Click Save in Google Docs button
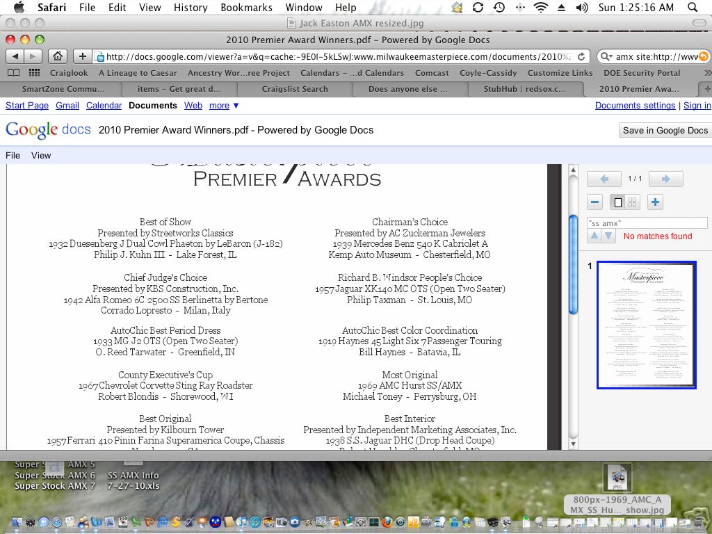Image resolution: width=712 pixels, height=534 pixels. pos(665,131)
